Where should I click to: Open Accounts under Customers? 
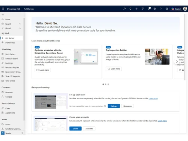pyautogui.click(x=12, y=92)
